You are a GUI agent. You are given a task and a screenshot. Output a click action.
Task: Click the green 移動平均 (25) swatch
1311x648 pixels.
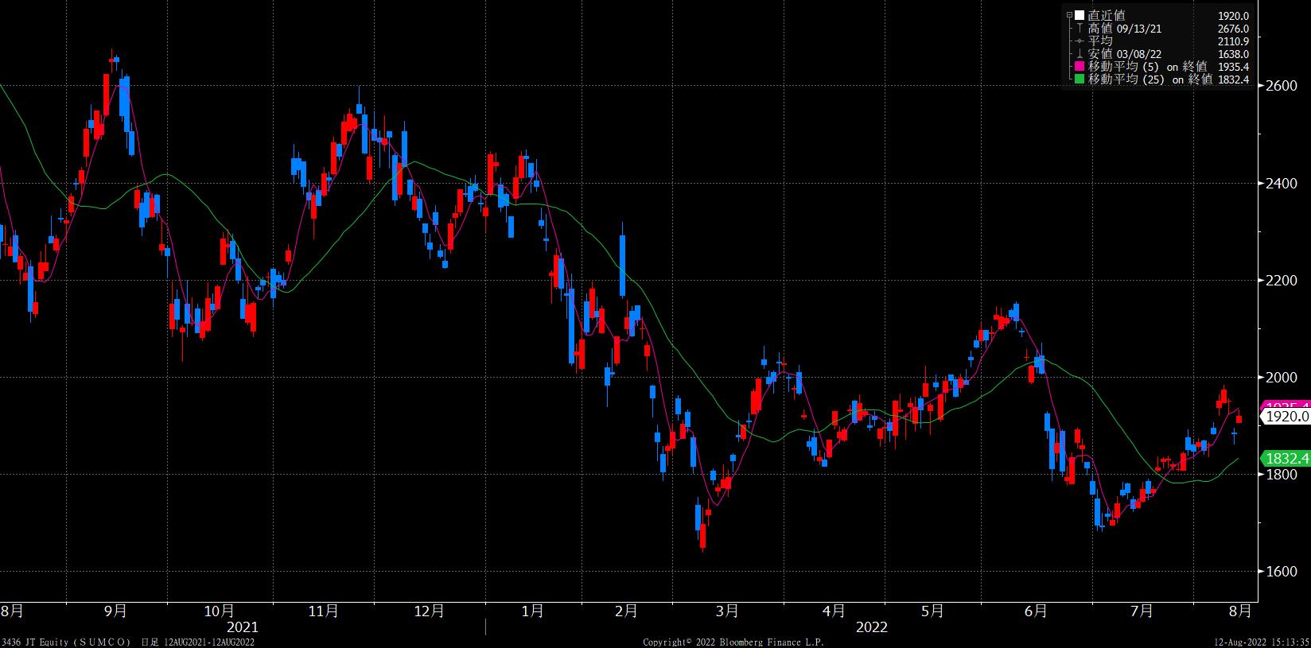pyautogui.click(x=1080, y=80)
